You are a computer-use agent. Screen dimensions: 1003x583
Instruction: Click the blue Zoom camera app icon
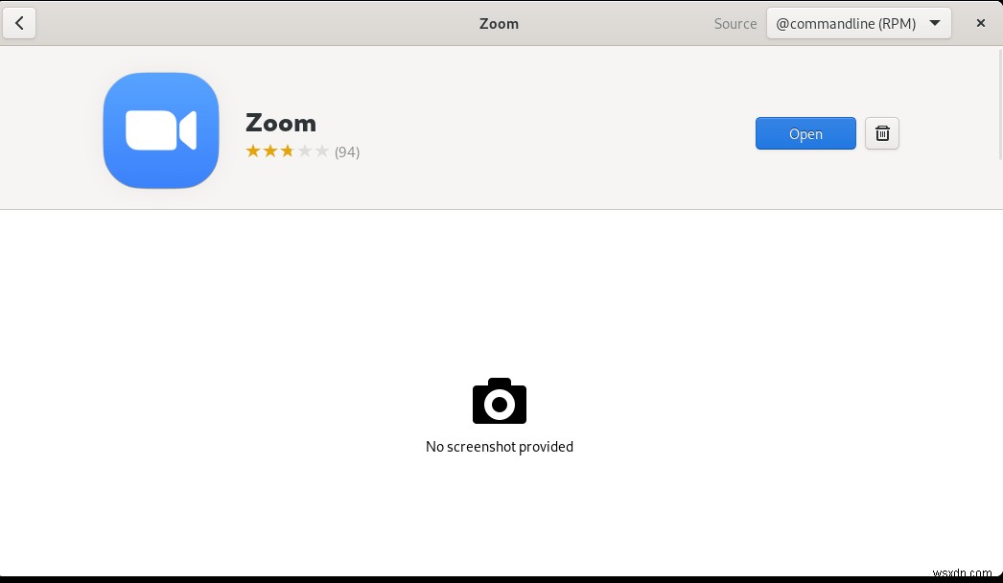[x=160, y=130]
